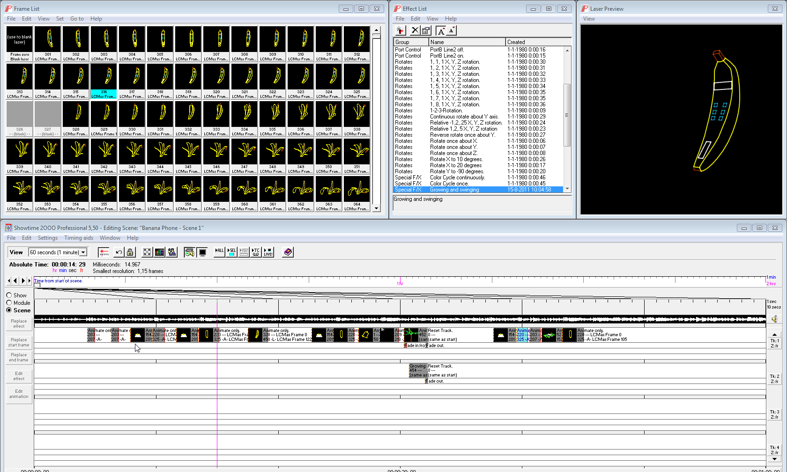This screenshot has width=787, height=472.
Task: Click the undo arrow icon
Action: point(119,252)
